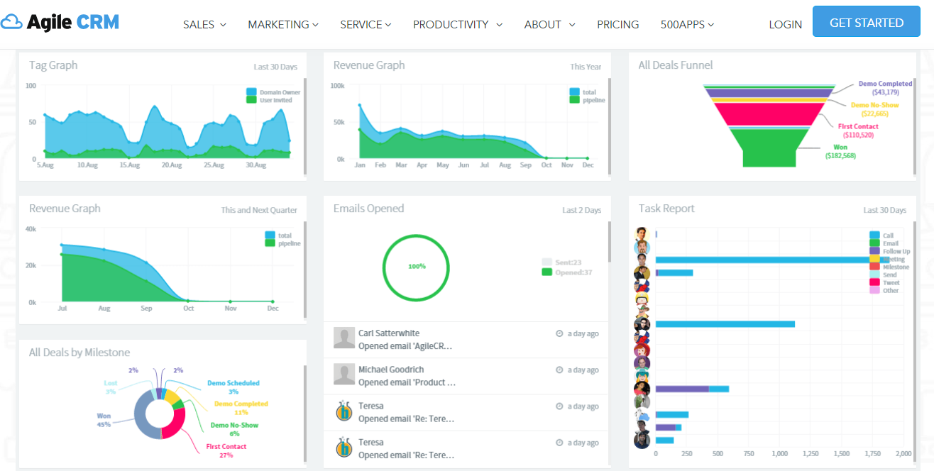Click 'This and Next Quarter' label

click(259, 211)
